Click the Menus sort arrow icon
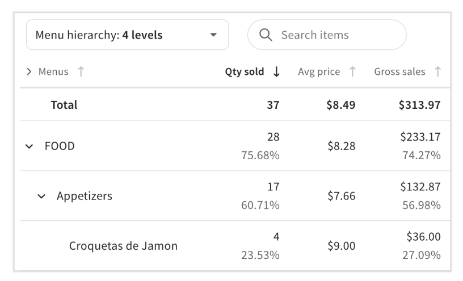Viewport: 463px width, 281px height. pos(81,71)
